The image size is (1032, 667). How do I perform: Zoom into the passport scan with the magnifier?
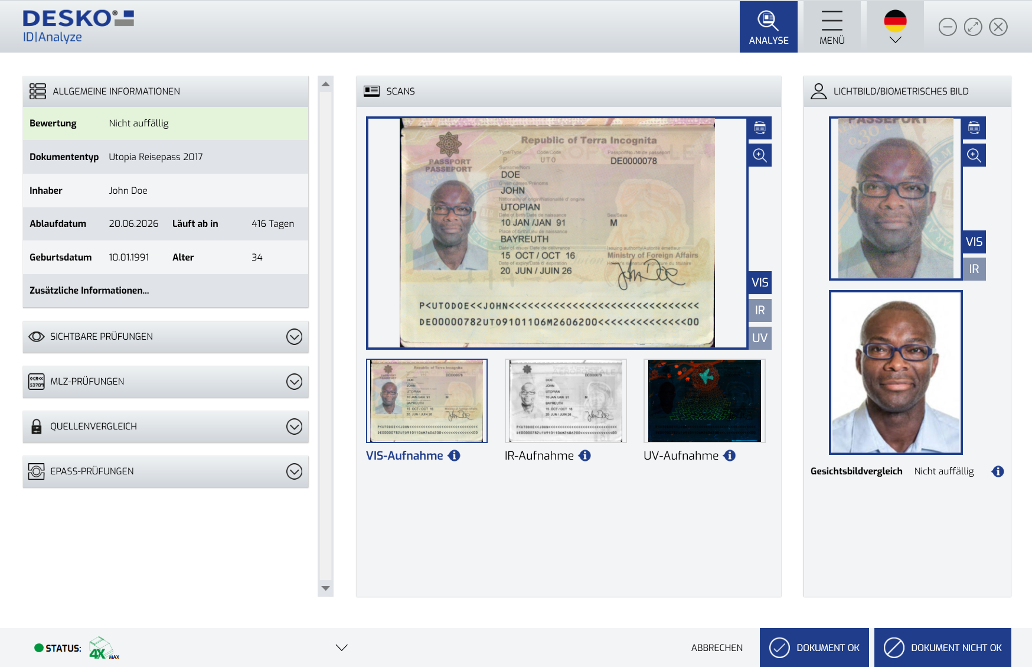pos(760,155)
